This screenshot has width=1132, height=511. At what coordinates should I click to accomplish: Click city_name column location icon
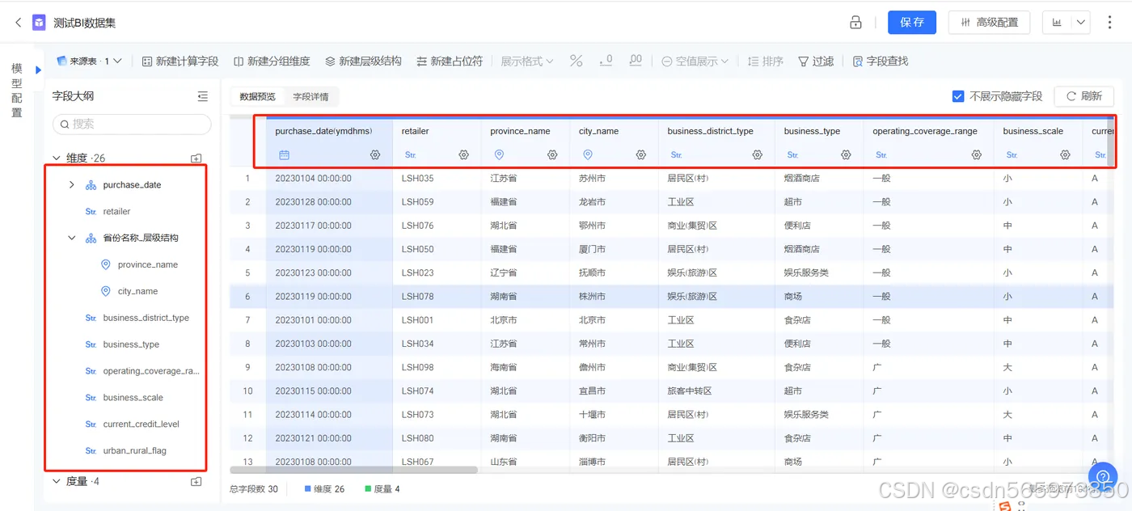588,154
